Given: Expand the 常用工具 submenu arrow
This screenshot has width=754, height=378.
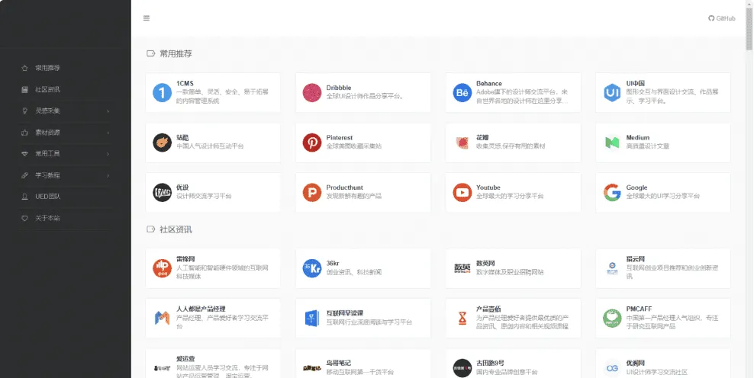Looking at the screenshot, I should tap(108, 154).
